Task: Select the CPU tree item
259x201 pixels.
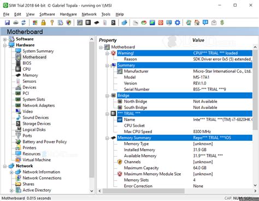Action: click(x=27, y=69)
